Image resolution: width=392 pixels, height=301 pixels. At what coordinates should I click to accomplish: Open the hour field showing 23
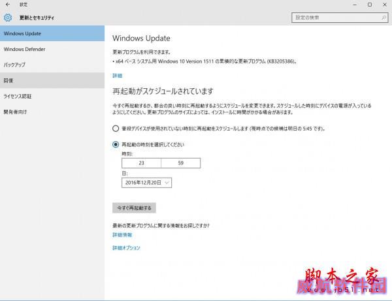(x=141, y=163)
